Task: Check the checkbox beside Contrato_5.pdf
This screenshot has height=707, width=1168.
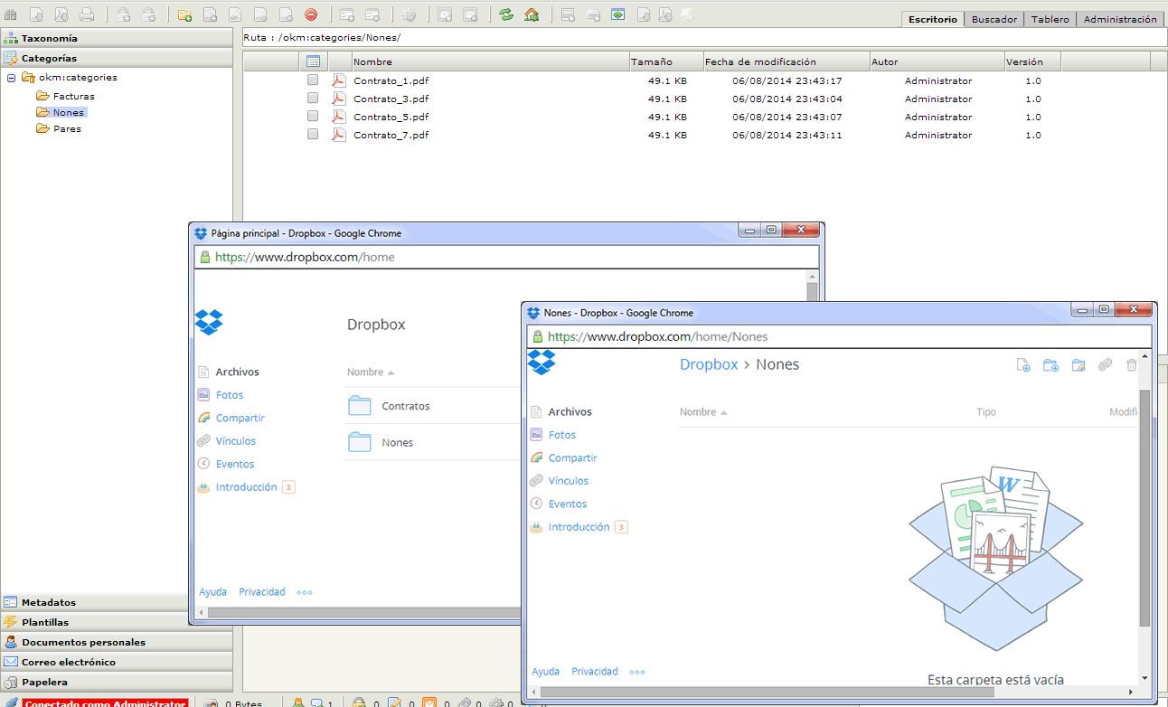Action: 313,117
